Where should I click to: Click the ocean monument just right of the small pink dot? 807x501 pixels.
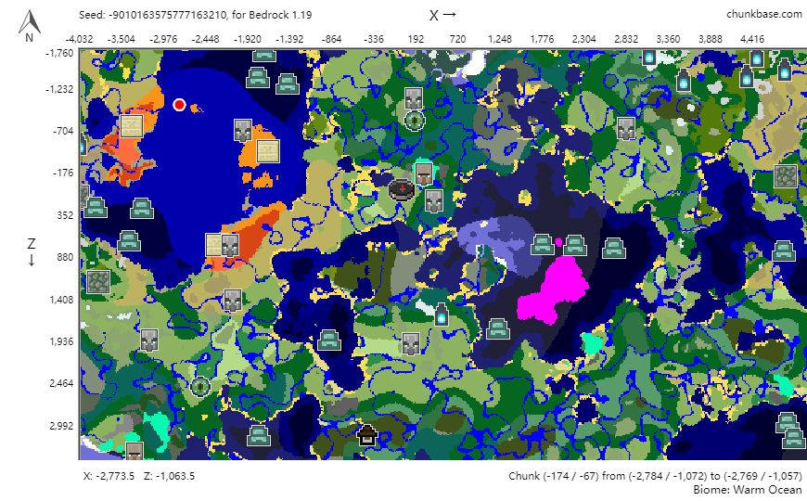575,246
